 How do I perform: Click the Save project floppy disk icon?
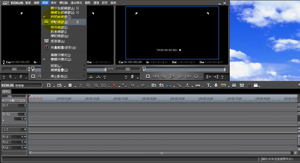pos(70,85)
